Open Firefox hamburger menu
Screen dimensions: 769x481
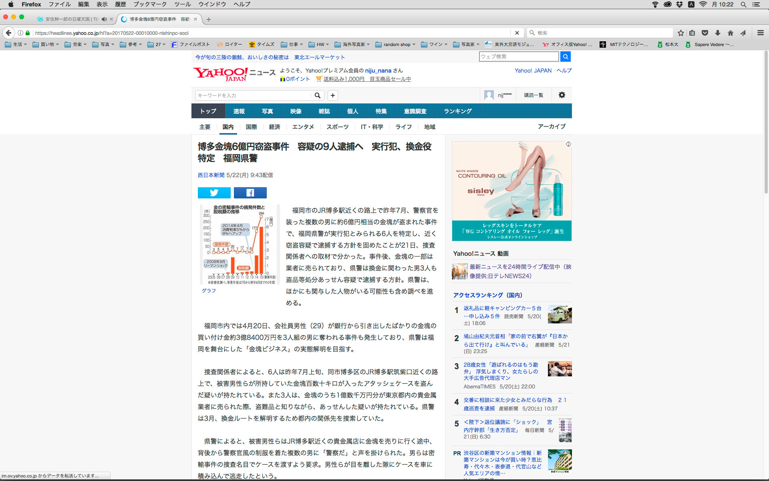760,33
